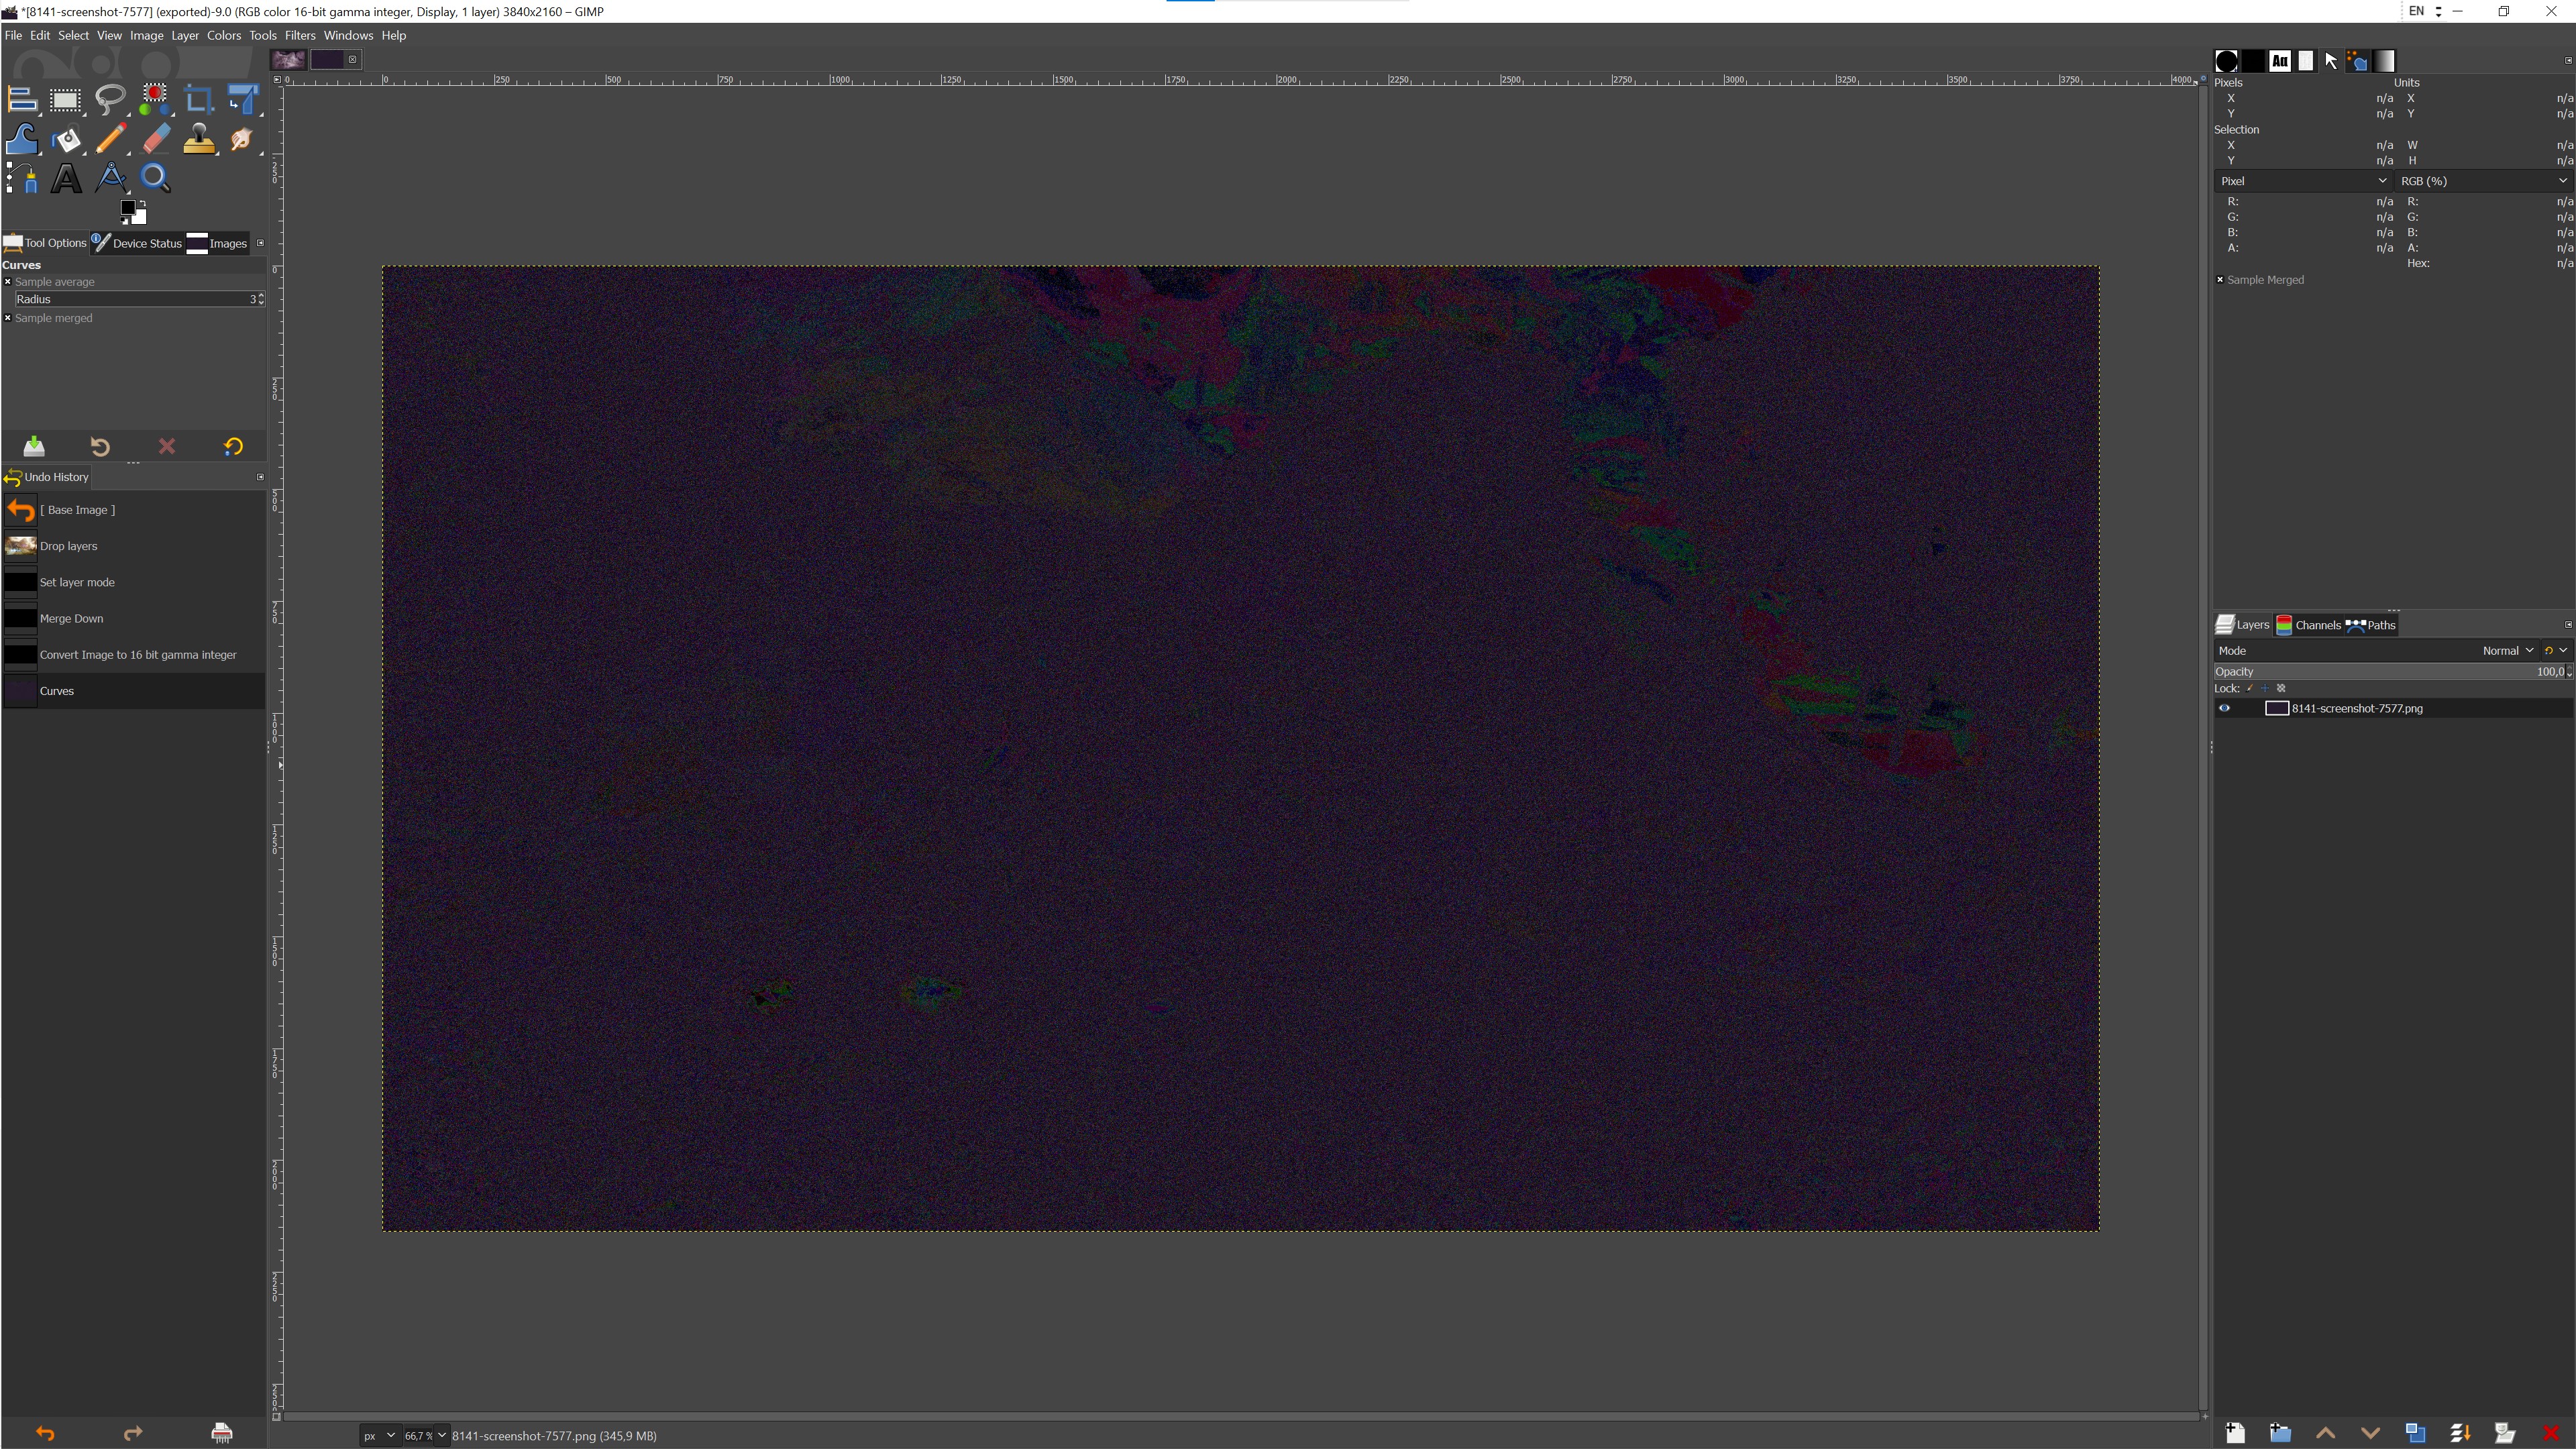Open the zoom percentage dropdown in status bar

click(x=441, y=1435)
